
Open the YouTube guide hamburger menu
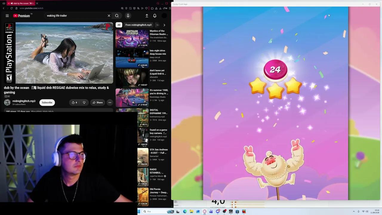[x=7, y=16]
